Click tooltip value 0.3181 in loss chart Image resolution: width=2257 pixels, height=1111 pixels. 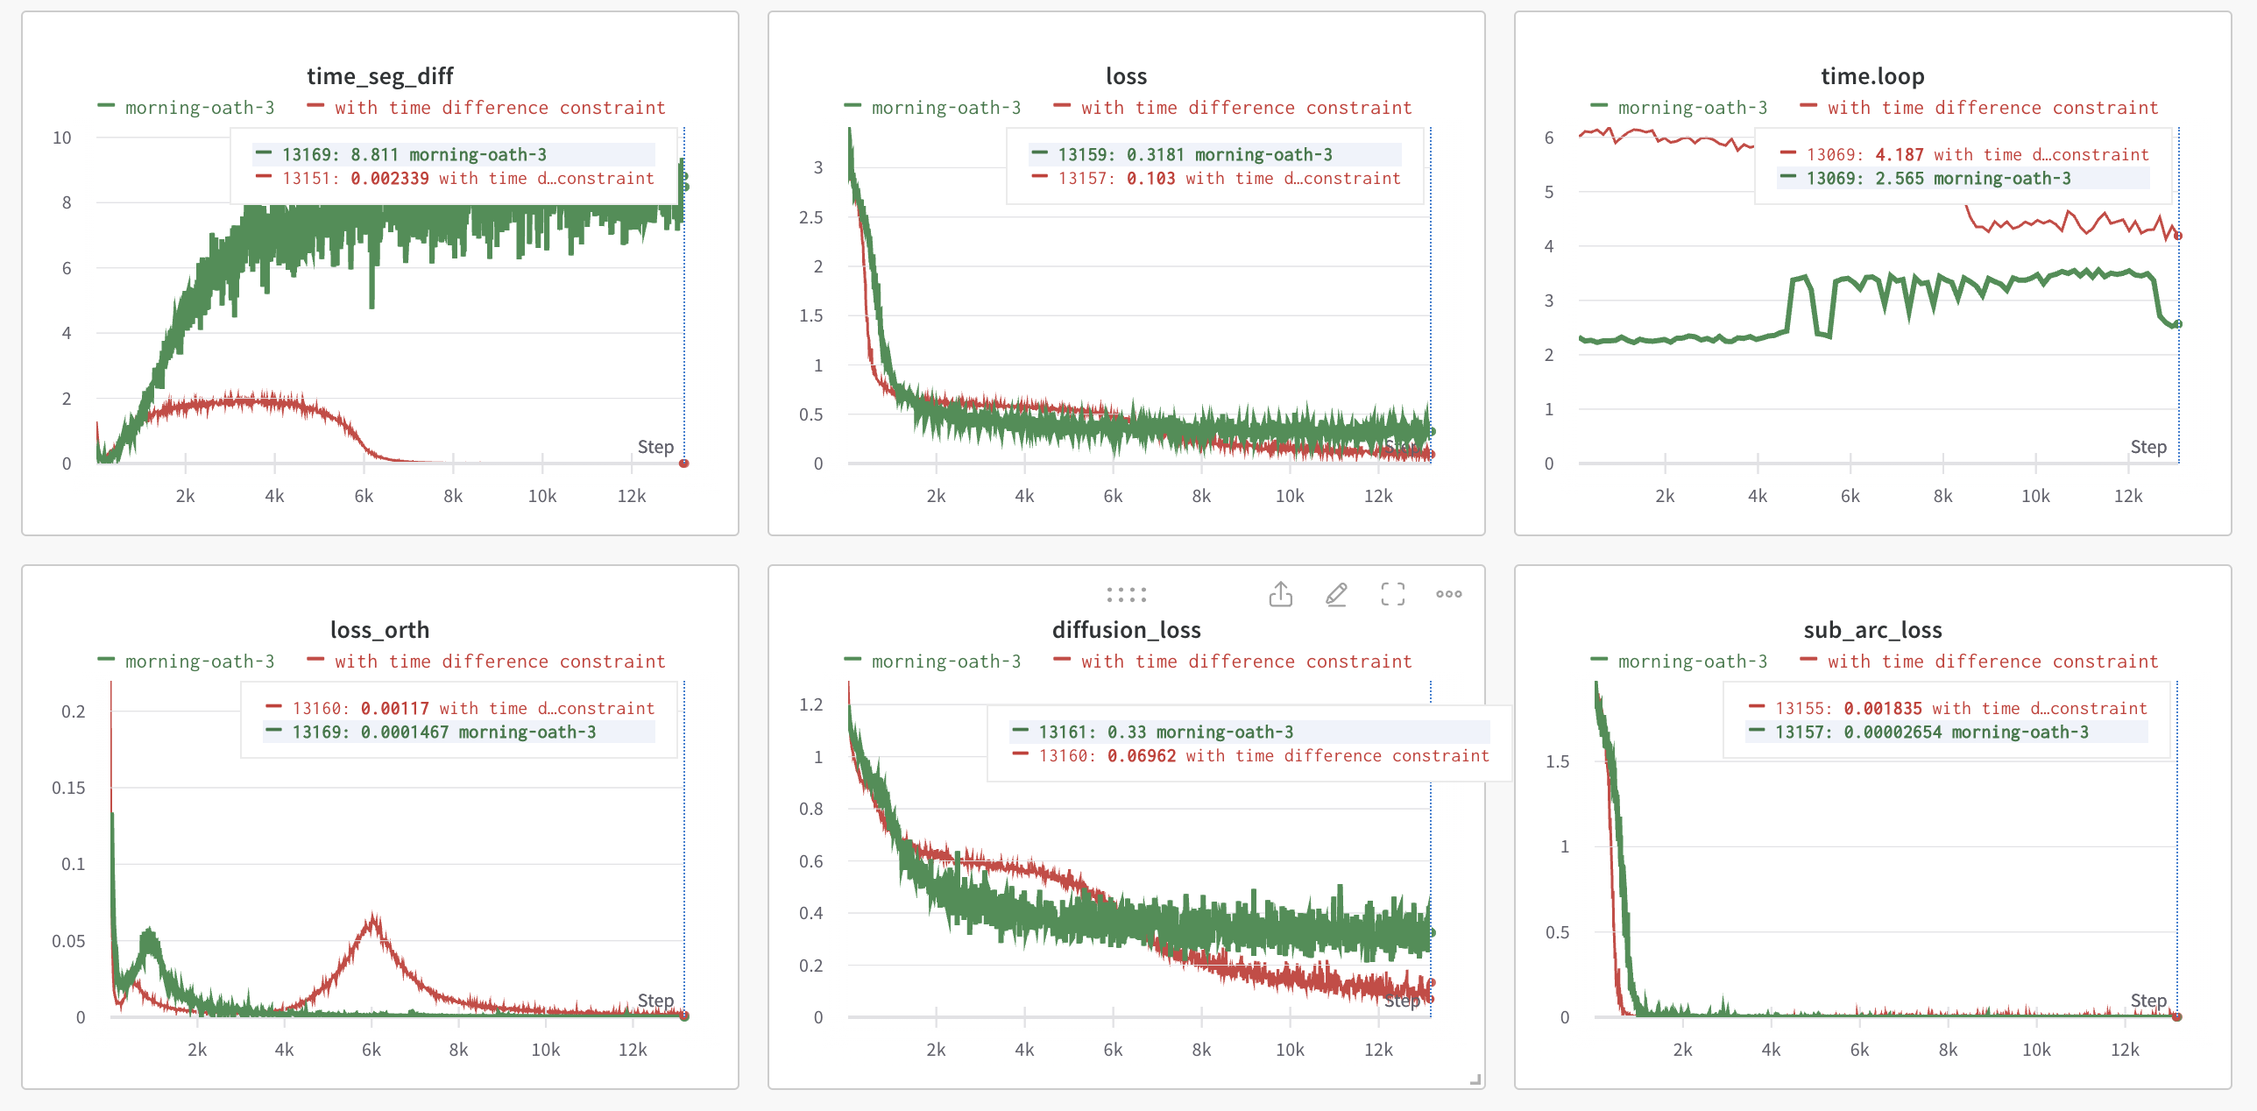(1156, 155)
